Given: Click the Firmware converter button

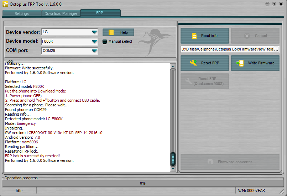Looking at the screenshot, I should coord(230,162).
